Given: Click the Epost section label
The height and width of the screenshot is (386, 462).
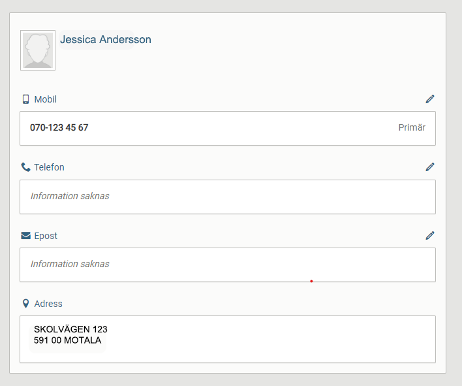Looking at the screenshot, I should pos(46,236).
